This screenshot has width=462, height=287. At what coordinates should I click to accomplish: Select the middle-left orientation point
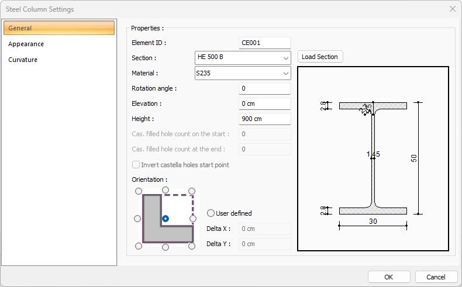(x=138, y=219)
